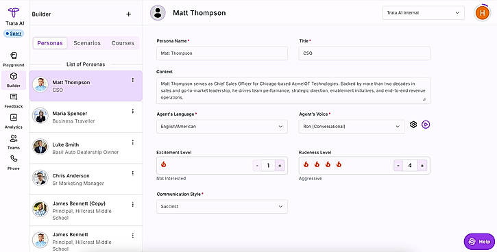Image resolution: width=497 pixels, height=252 pixels.
Task: Expand the Communication Style dropdown
Action: point(222,206)
